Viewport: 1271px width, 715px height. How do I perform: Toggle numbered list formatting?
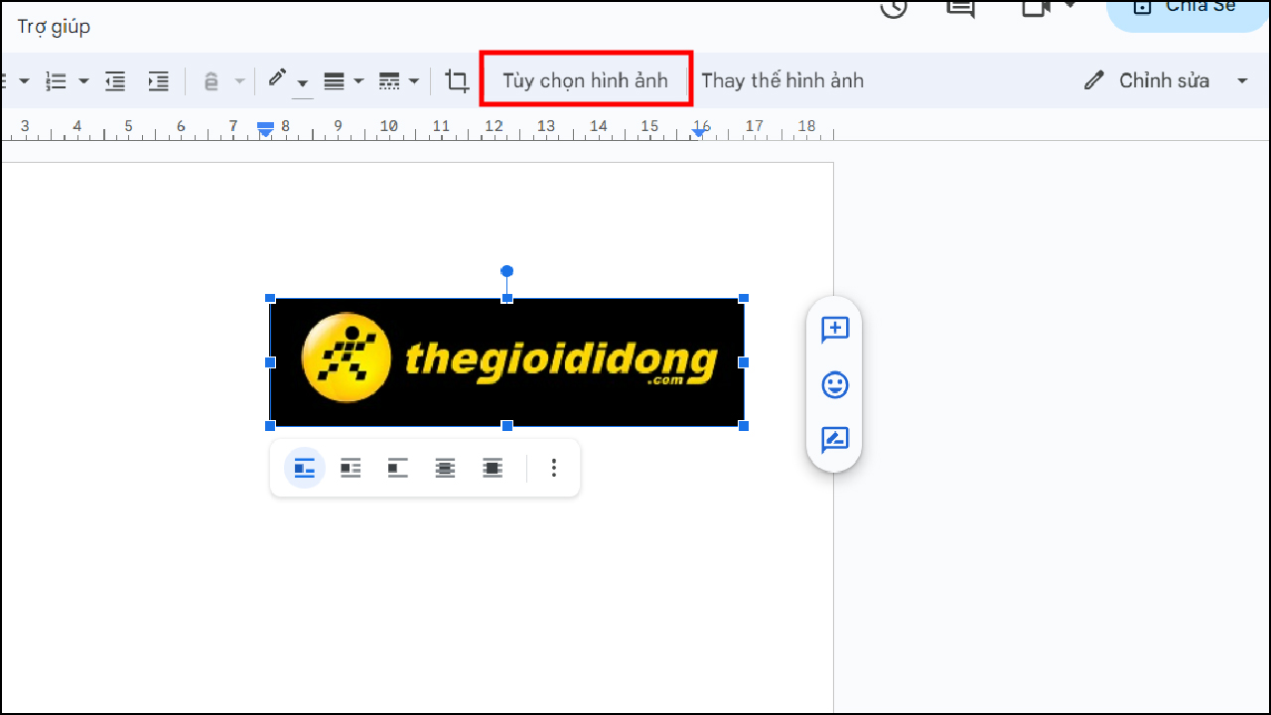point(57,80)
